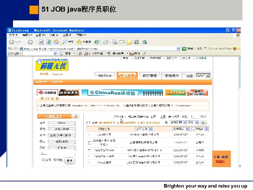Click the research book icon in IE toolbar

pyautogui.click(x=136, y=42)
